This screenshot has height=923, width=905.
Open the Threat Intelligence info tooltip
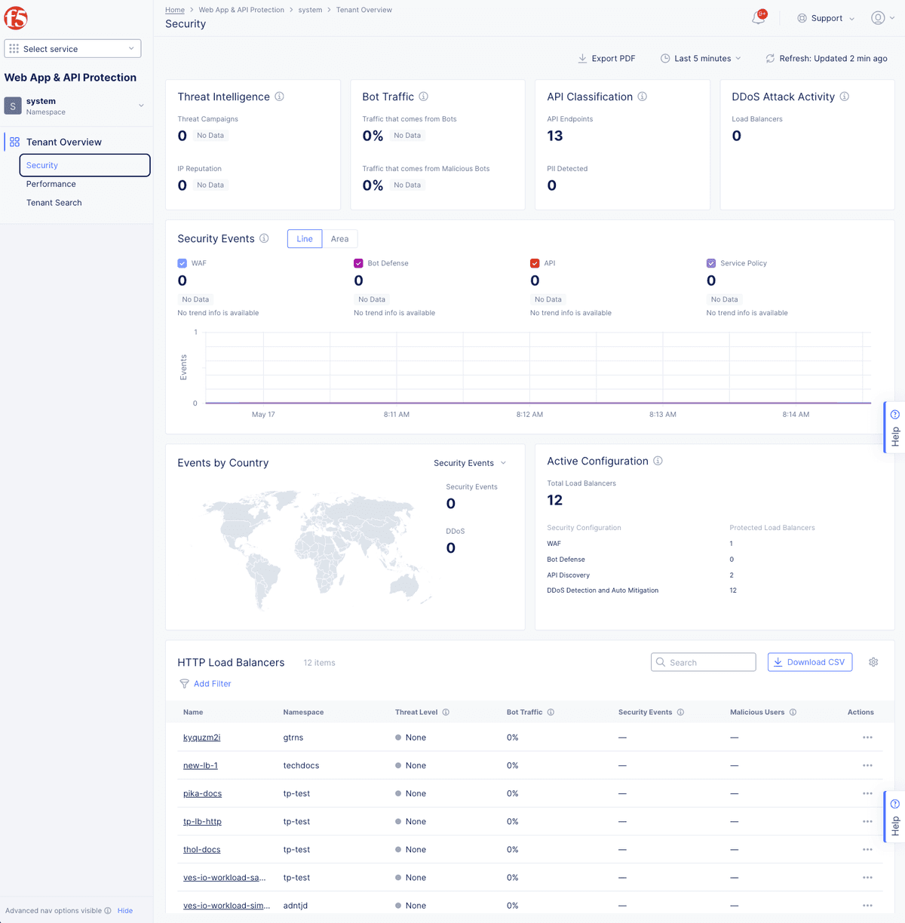[x=278, y=97]
